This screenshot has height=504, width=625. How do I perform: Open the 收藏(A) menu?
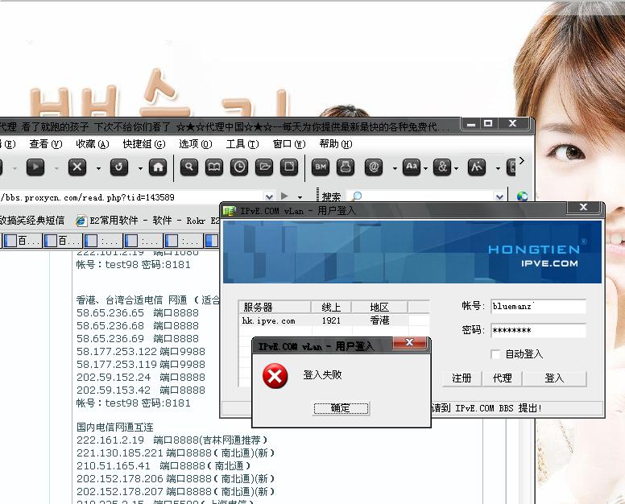pyautogui.click(x=93, y=144)
